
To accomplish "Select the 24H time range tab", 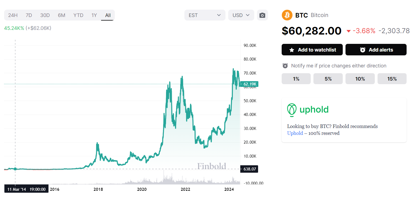I will coord(13,15).
